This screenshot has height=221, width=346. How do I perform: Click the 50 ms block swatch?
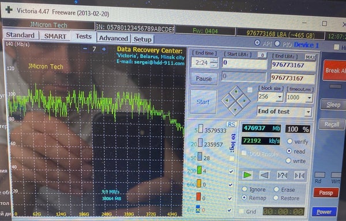pos(200,157)
